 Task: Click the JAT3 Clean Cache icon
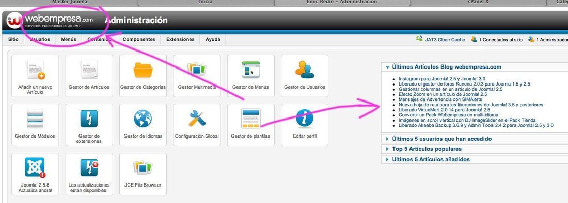[x=419, y=39]
